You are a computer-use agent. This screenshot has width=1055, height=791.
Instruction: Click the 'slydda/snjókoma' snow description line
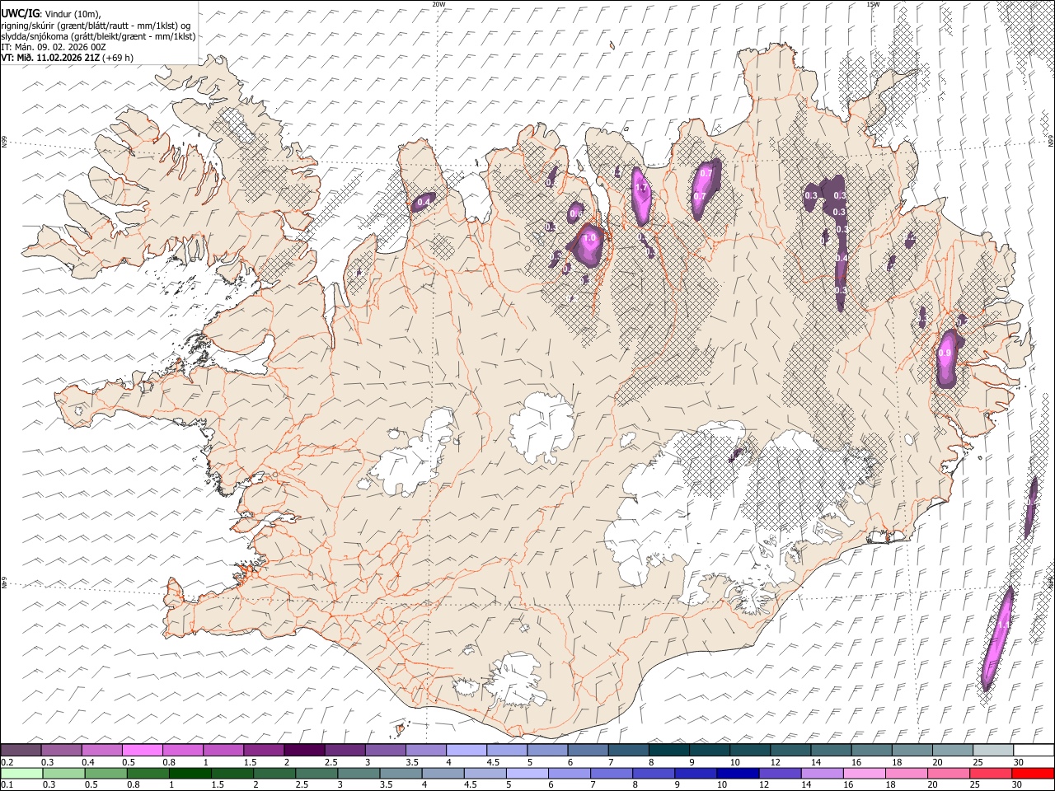[98, 37]
